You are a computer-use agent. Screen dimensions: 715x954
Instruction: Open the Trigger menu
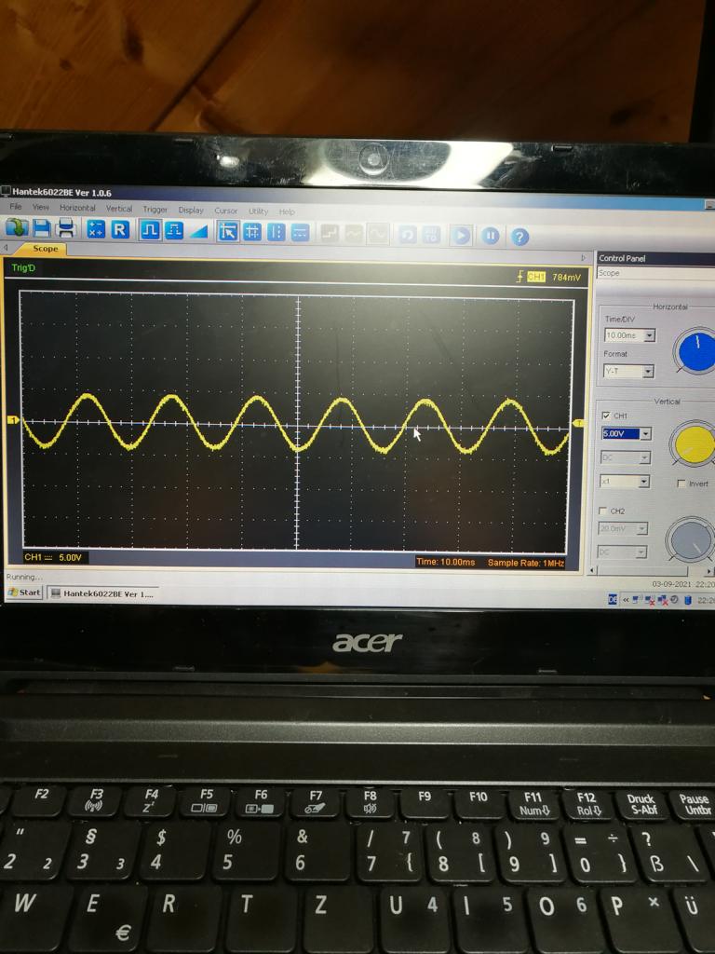coord(155,210)
